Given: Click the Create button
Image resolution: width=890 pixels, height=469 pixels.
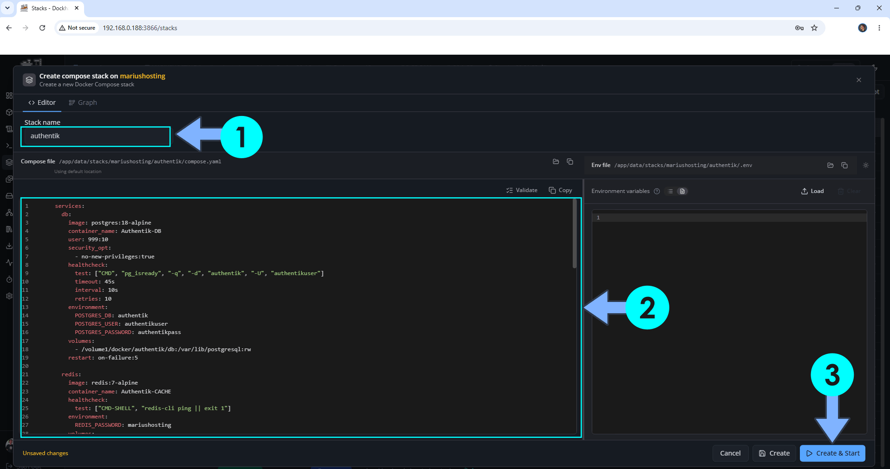Looking at the screenshot, I should pos(774,453).
